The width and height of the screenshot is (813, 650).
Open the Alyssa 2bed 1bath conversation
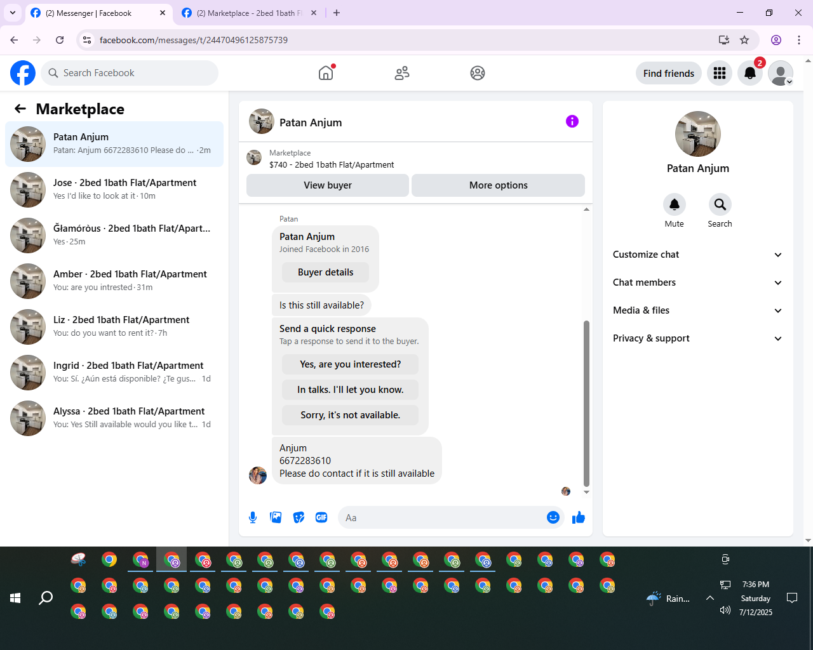pyautogui.click(x=114, y=418)
